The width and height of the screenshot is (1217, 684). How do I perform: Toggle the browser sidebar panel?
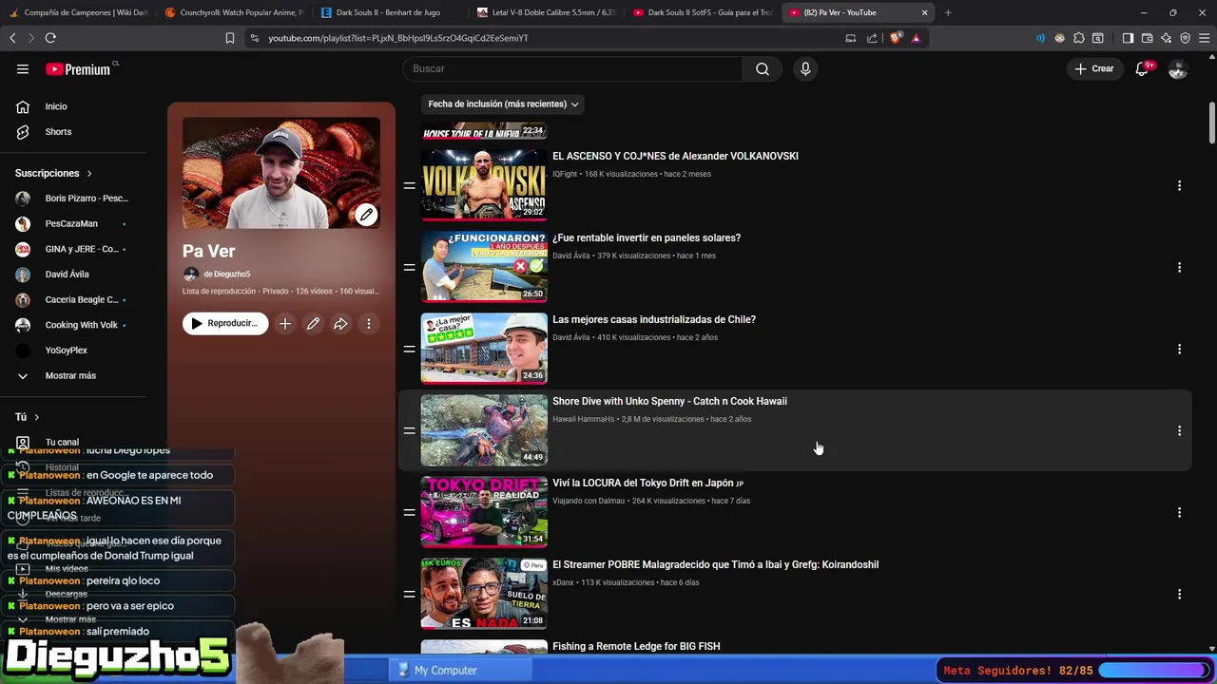click(x=1128, y=38)
